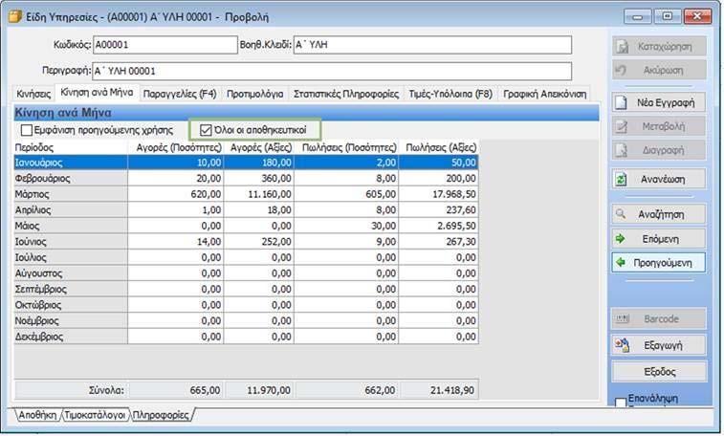The width and height of the screenshot is (724, 436).
Task: Click the Διαγραφή delete document icon
Action: tap(622, 150)
